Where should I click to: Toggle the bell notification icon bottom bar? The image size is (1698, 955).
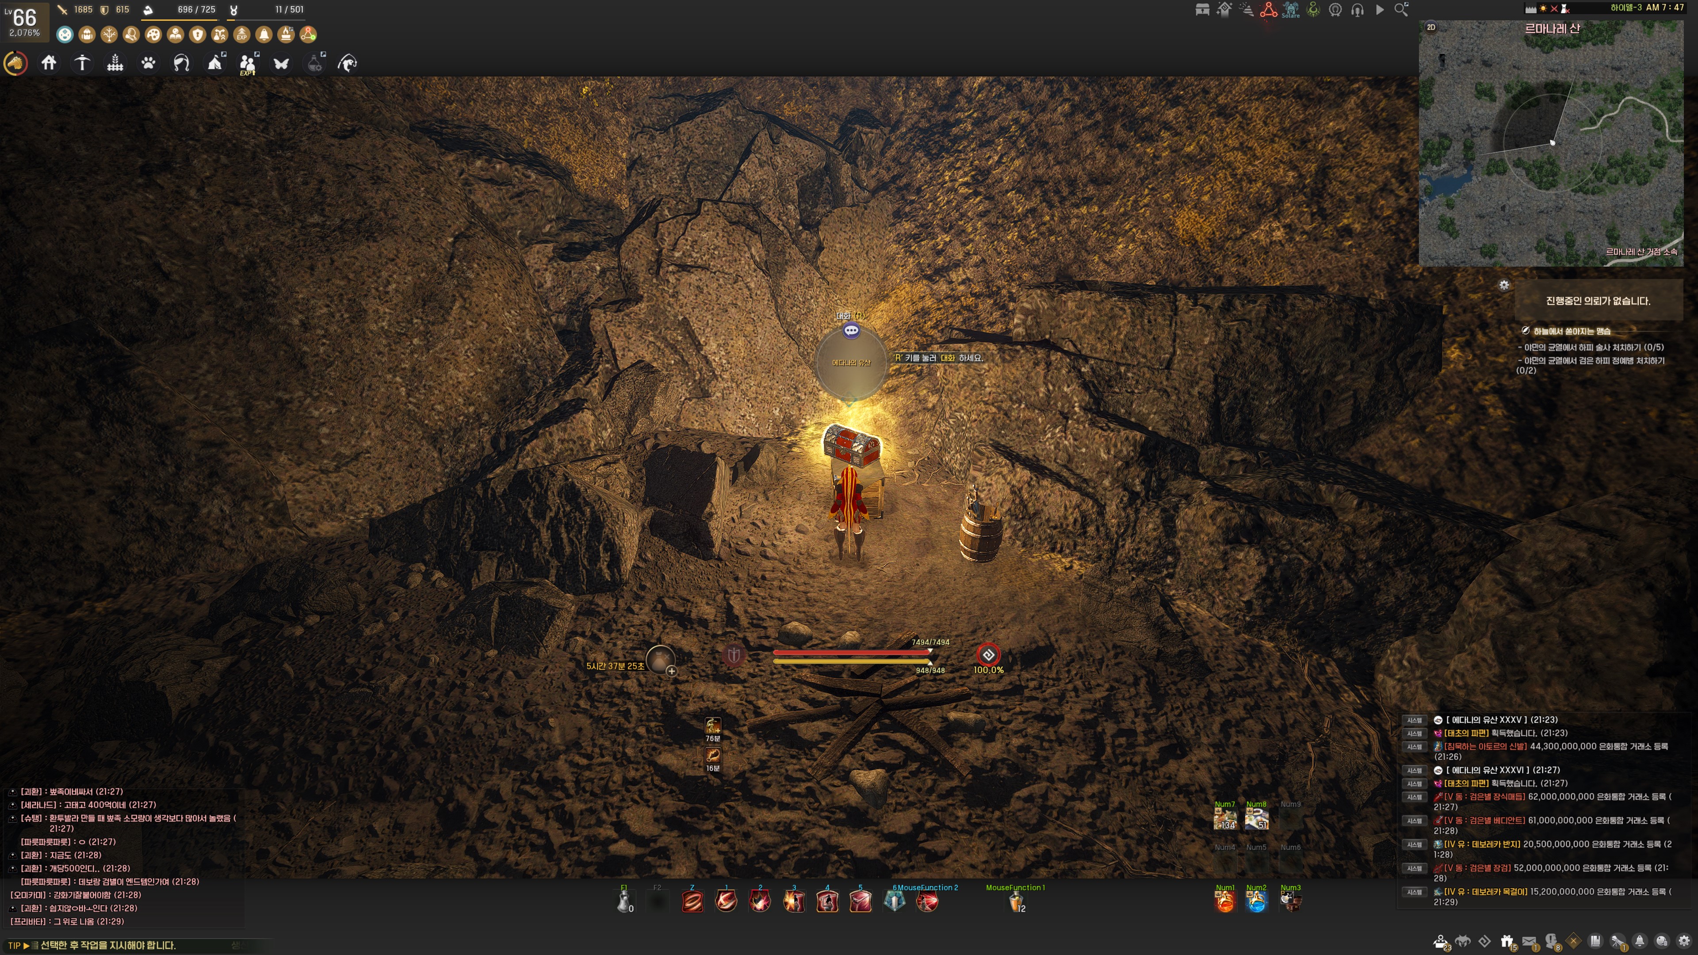click(x=1639, y=941)
